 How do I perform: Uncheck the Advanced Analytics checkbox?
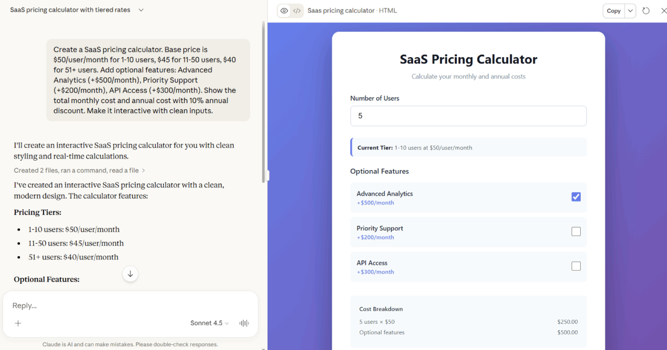pos(576,197)
